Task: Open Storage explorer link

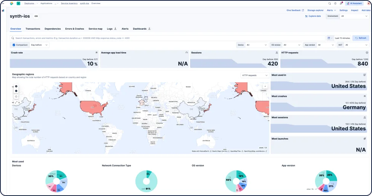Action: pyautogui.click(x=315, y=10)
